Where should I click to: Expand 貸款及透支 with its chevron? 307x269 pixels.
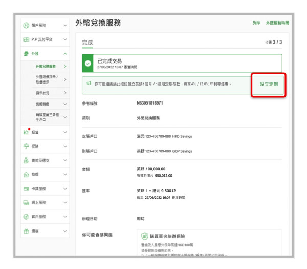(x=65, y=160)
